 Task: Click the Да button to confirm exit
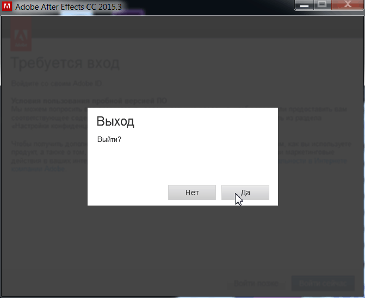245,193
